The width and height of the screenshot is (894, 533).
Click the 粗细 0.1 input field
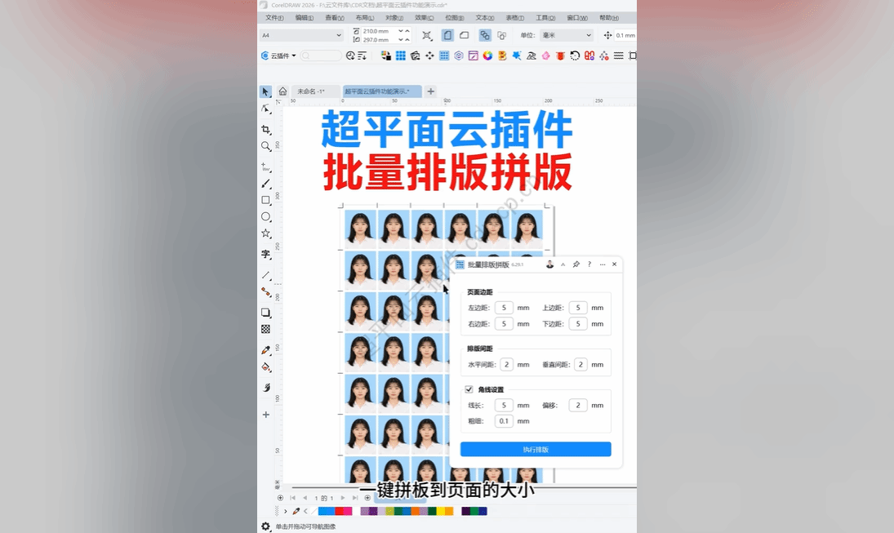pyautogui.click(x=504, y=421)
